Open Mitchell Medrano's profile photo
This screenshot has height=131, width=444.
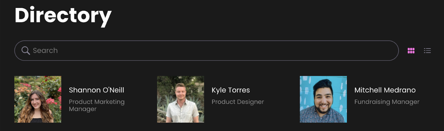(x=323, y=99)
